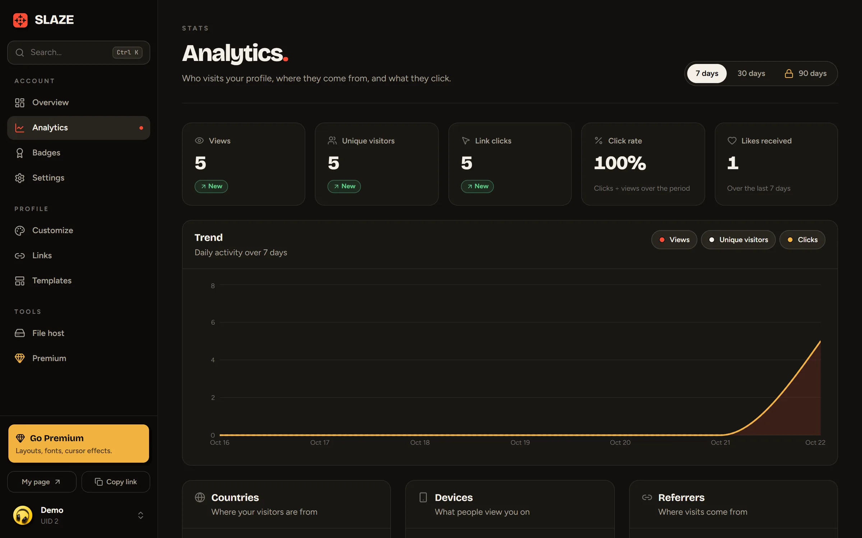The image size is (862, 538).
Task: Click the percent icon on Click rate card
Action: [598, 141]
